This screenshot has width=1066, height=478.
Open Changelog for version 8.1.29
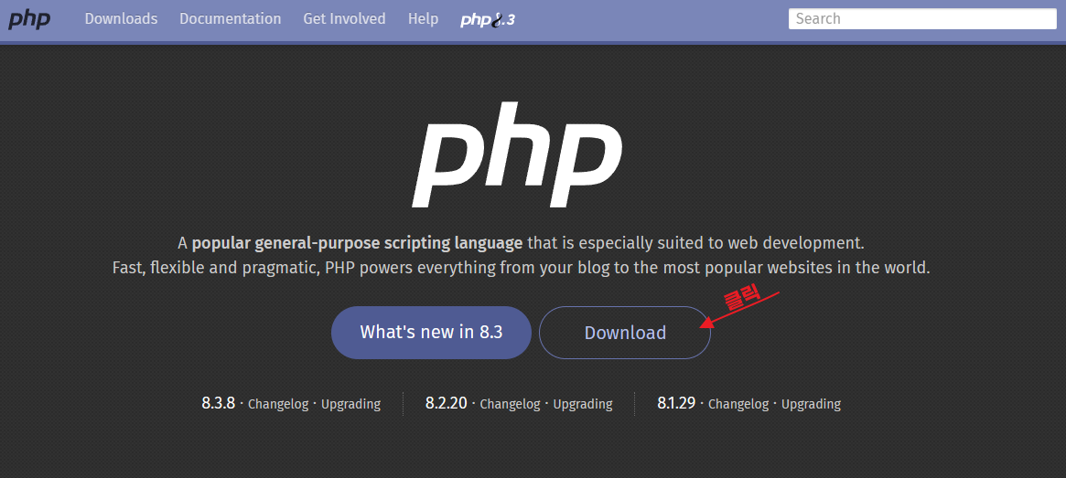(x=737, y=404)
